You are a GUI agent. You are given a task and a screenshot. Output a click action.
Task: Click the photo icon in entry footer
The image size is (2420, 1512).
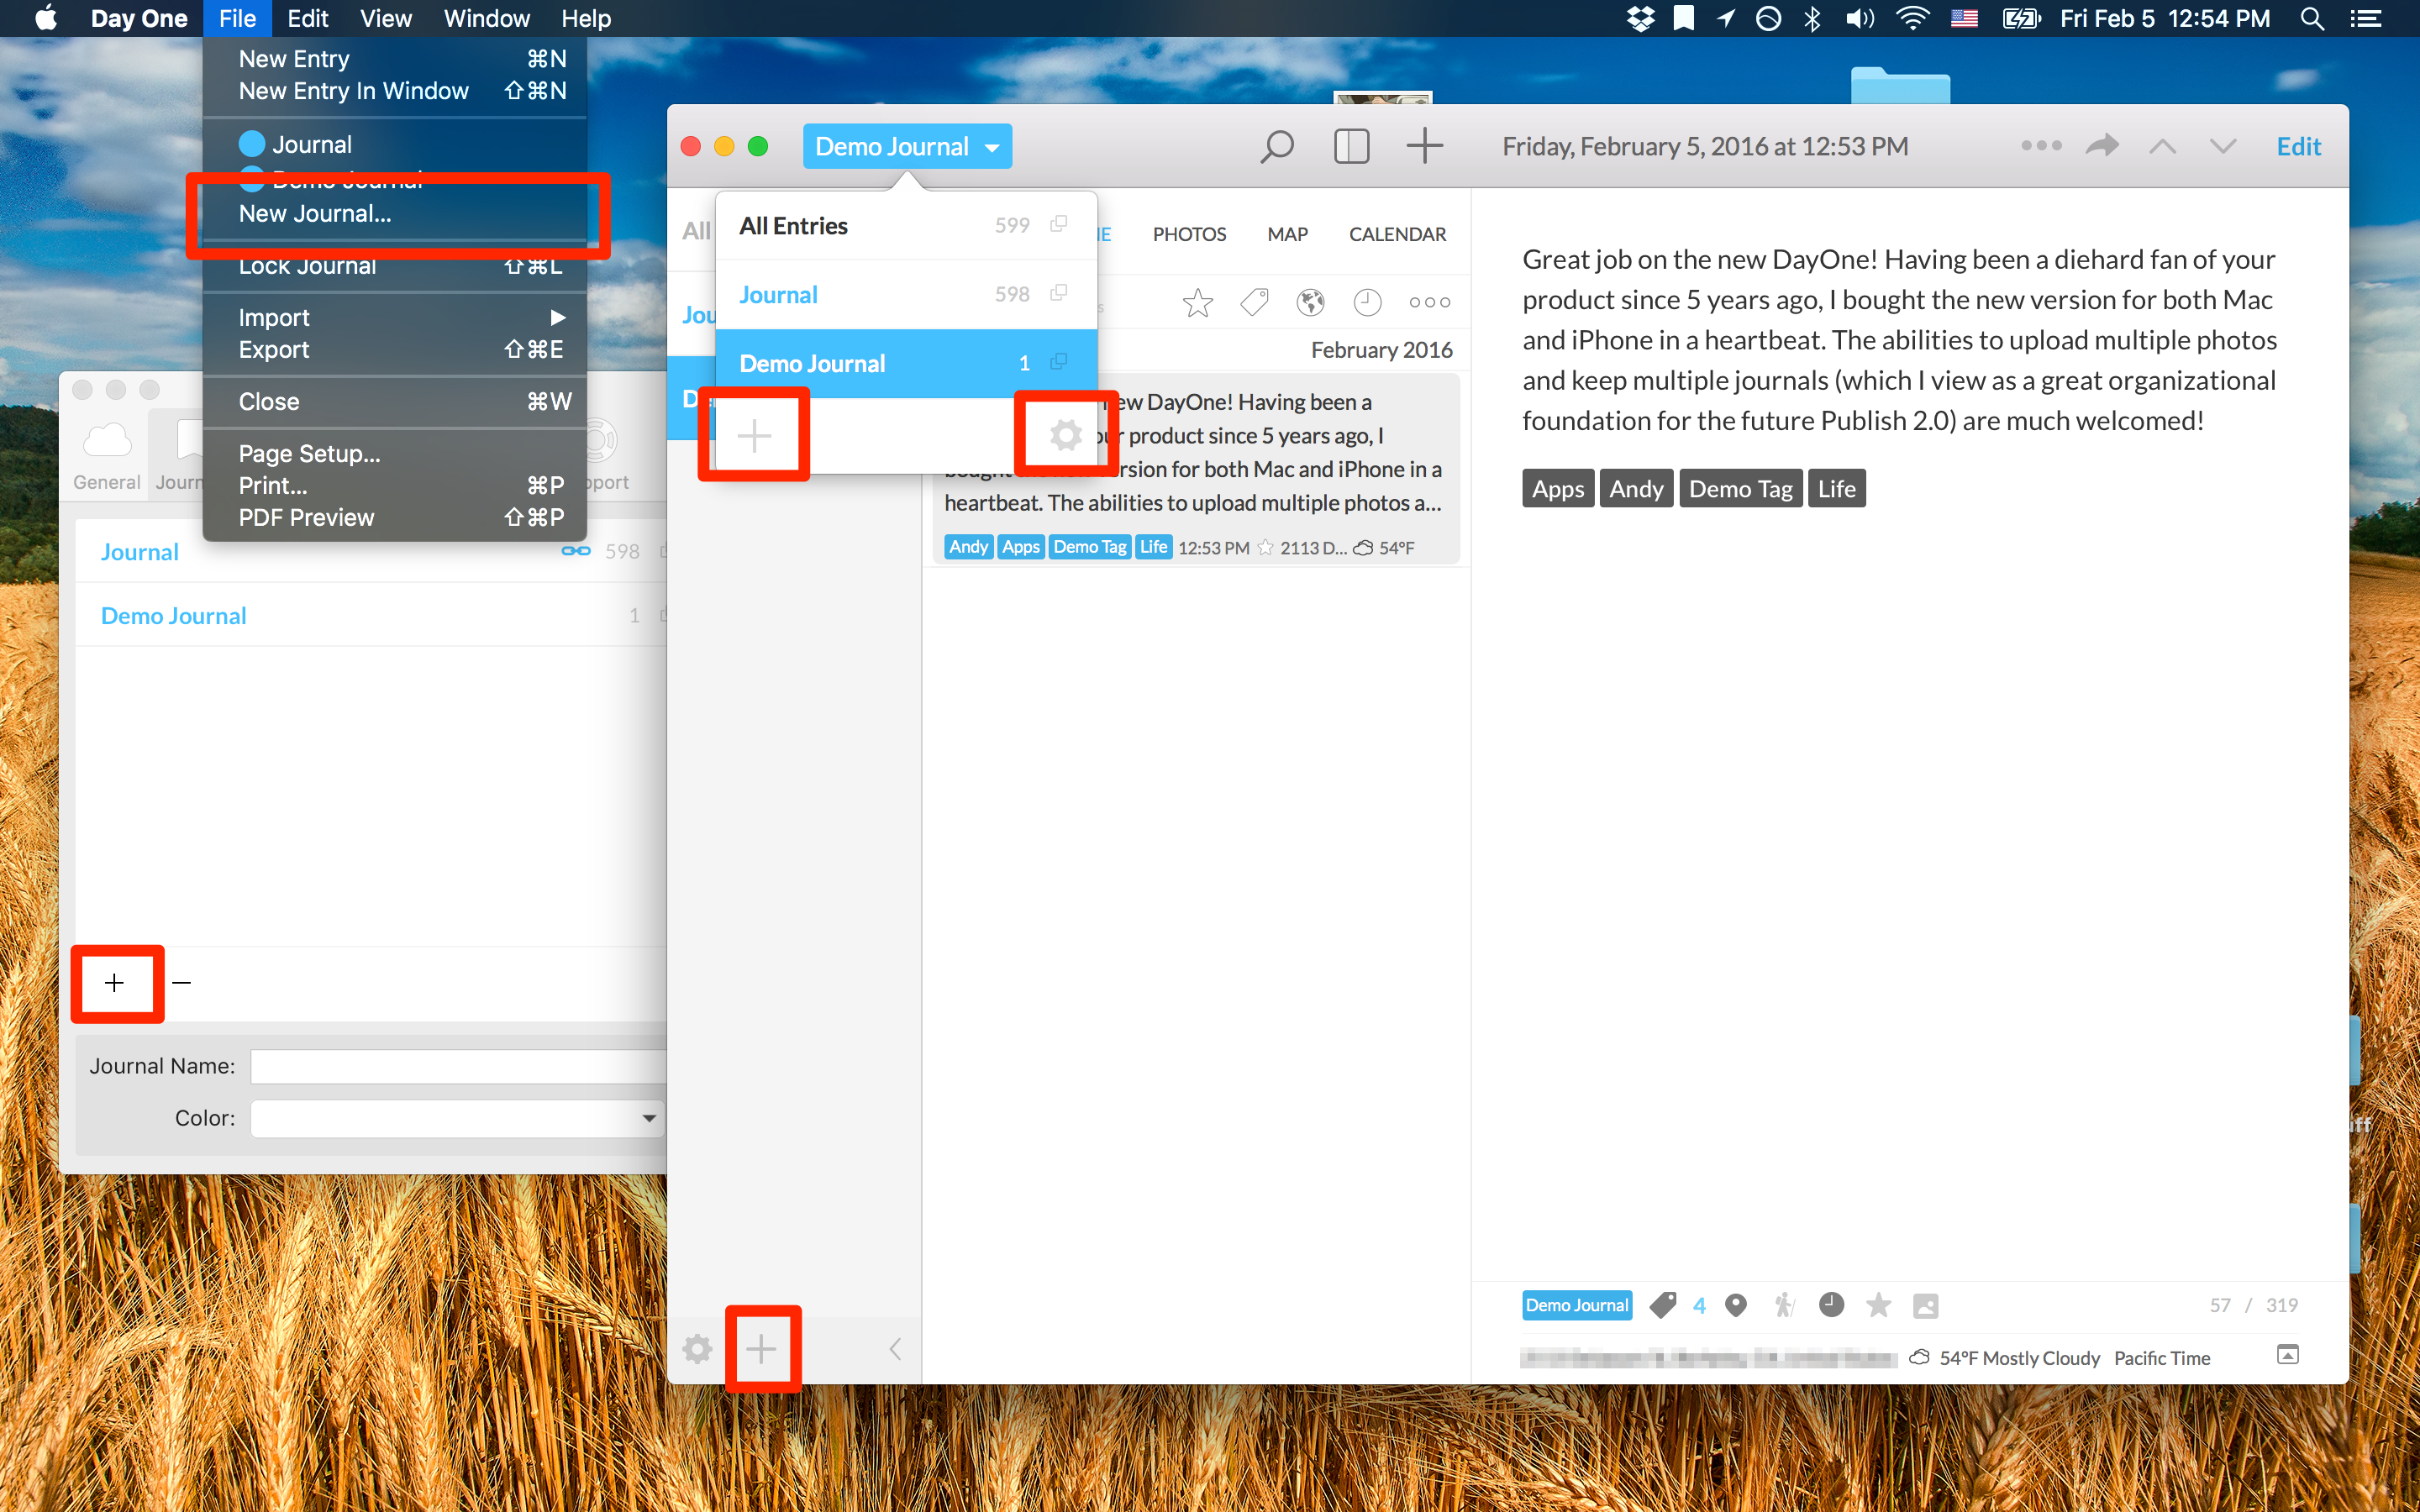click(1925, 1305)
